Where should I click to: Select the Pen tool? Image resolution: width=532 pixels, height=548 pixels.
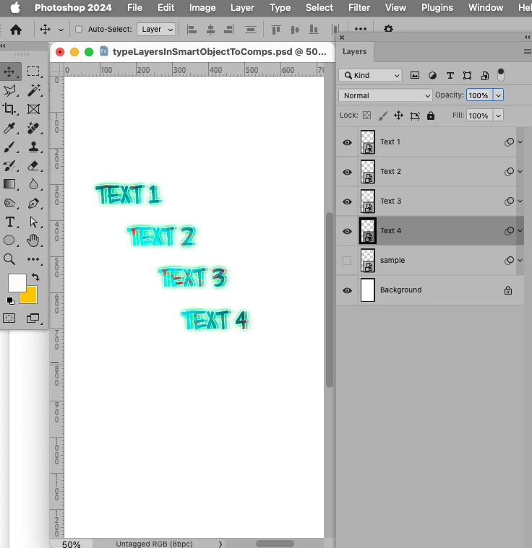pyautogui.click(x=33, y=203)
